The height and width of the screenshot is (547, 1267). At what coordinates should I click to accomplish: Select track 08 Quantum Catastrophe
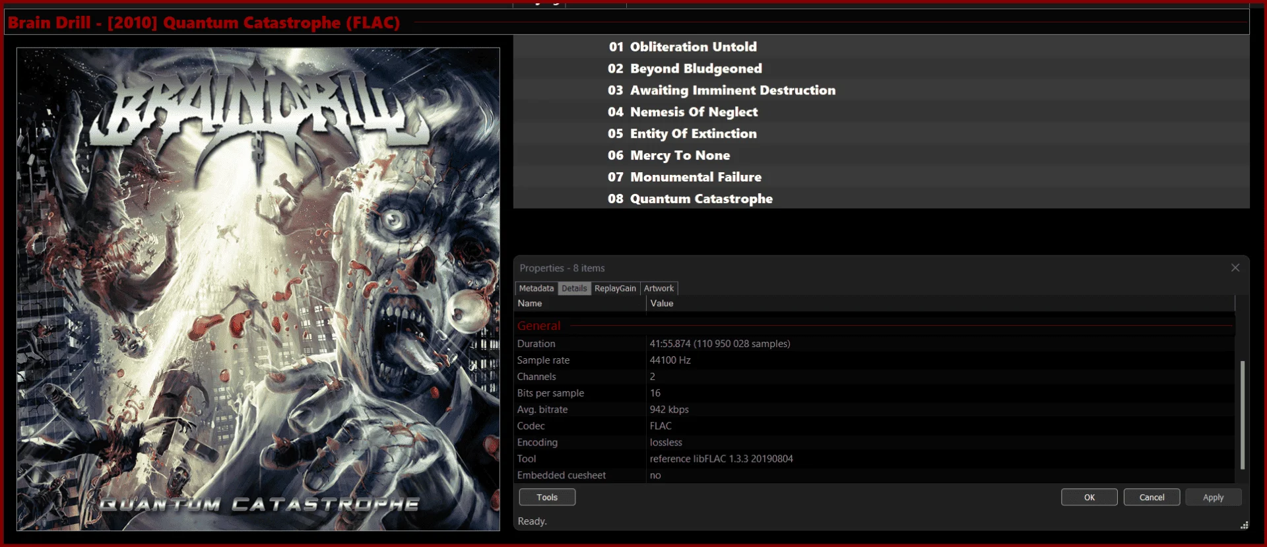click(881, 199)
